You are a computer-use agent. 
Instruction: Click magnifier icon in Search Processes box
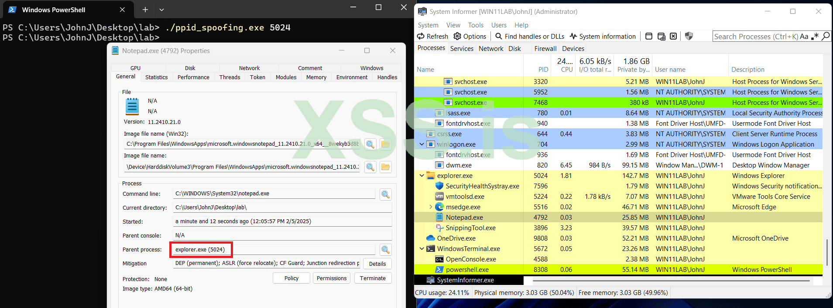(826, 36)
